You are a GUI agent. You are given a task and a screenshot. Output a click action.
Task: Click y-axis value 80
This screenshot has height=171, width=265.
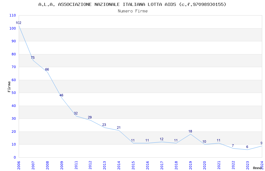14,54
